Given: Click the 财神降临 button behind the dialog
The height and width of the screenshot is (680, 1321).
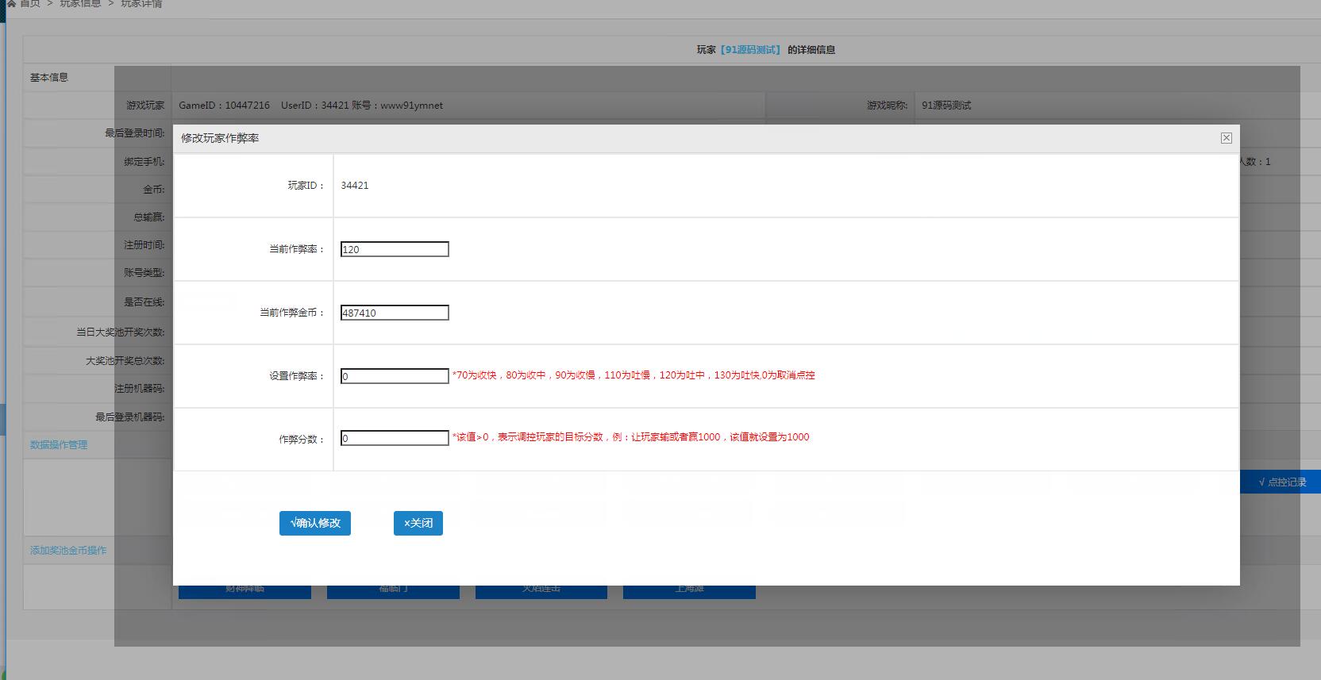Looking at the screenshot, I should [245, 591].
